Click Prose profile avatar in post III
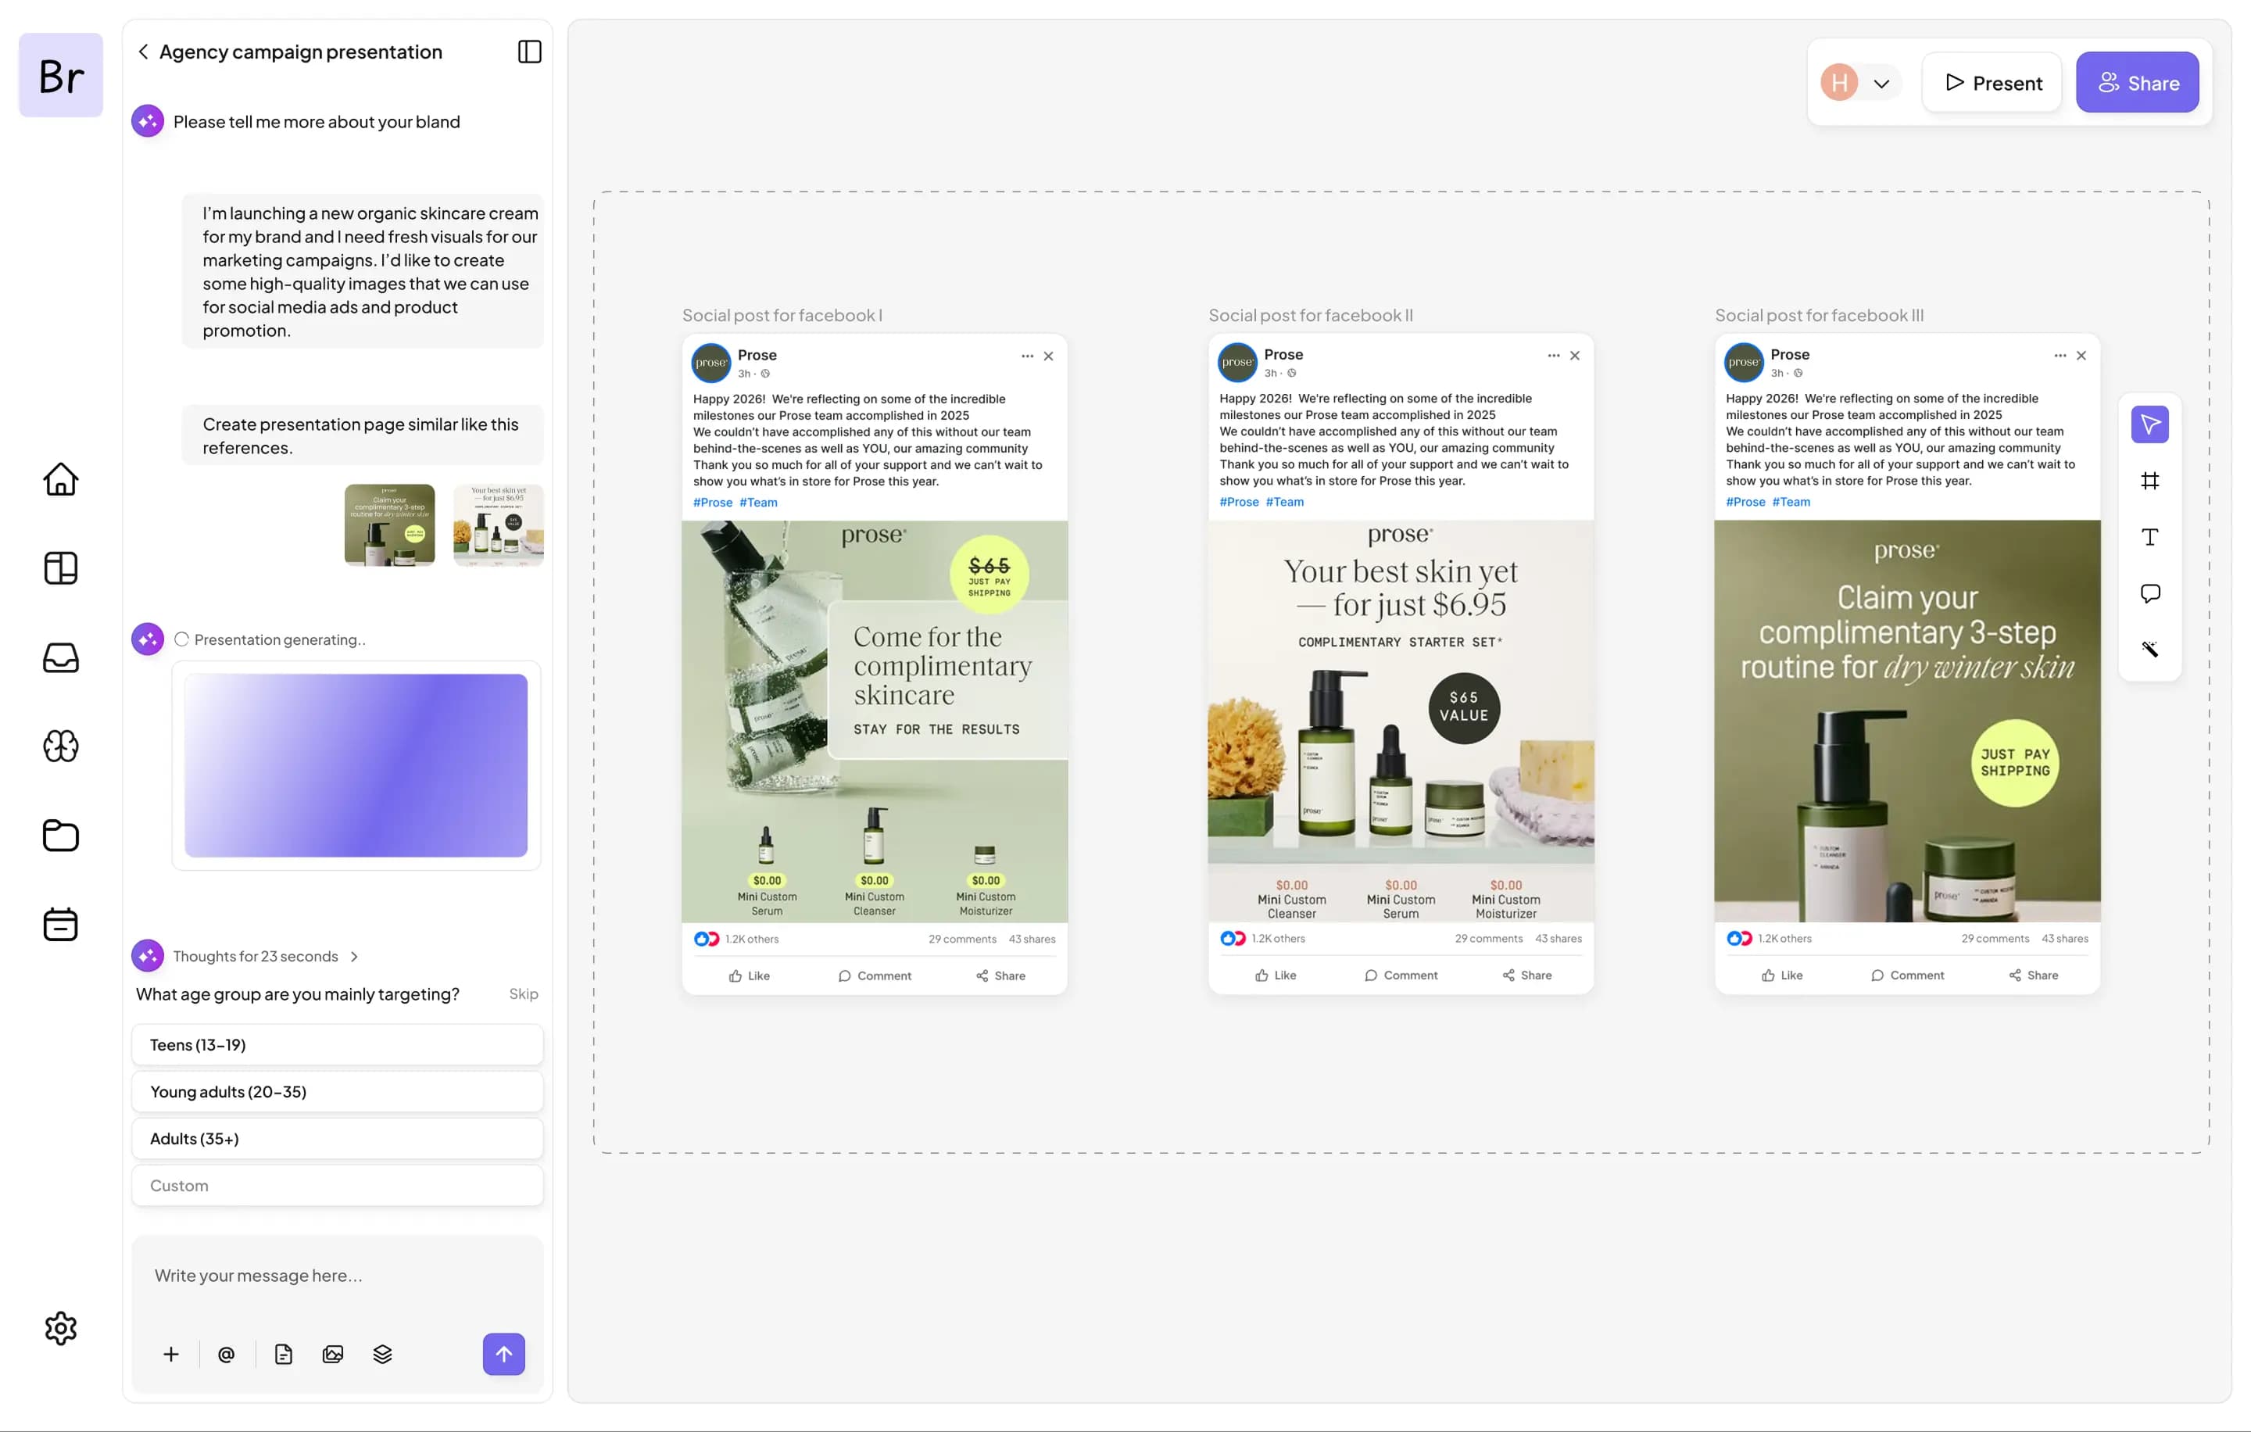Screen dimensions: 2251x1432 tap(1745, 362)
